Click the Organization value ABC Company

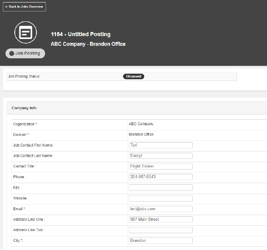[141, 124]
